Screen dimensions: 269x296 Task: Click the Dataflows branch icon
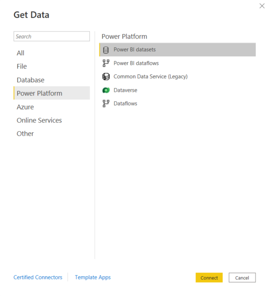pyautogui.click(x=106, y=103)
